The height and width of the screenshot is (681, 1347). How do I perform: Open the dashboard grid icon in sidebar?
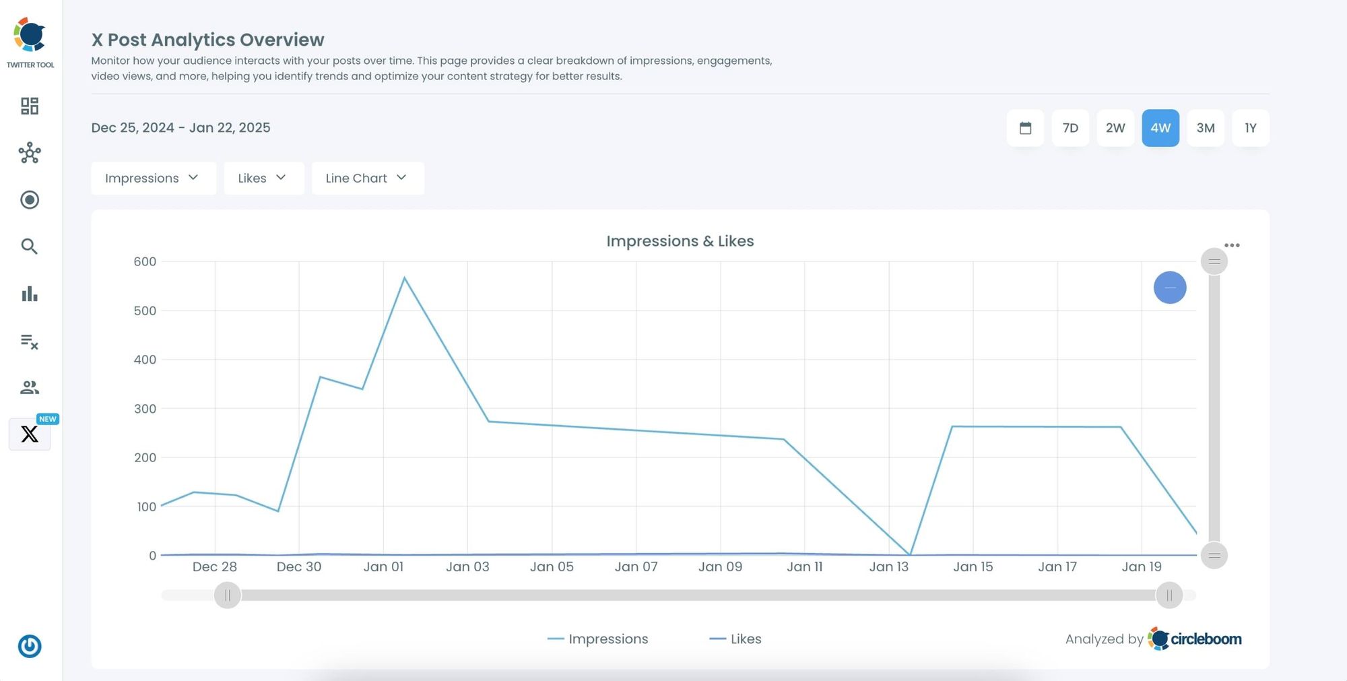coord(30,106)
